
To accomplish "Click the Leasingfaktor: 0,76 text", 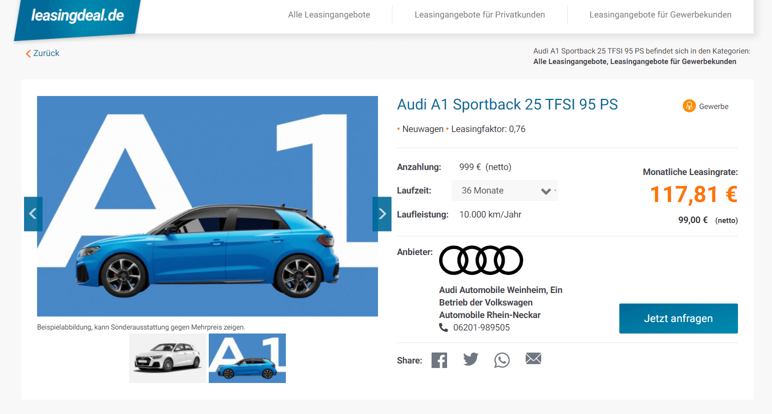I will tap(488, 129).
